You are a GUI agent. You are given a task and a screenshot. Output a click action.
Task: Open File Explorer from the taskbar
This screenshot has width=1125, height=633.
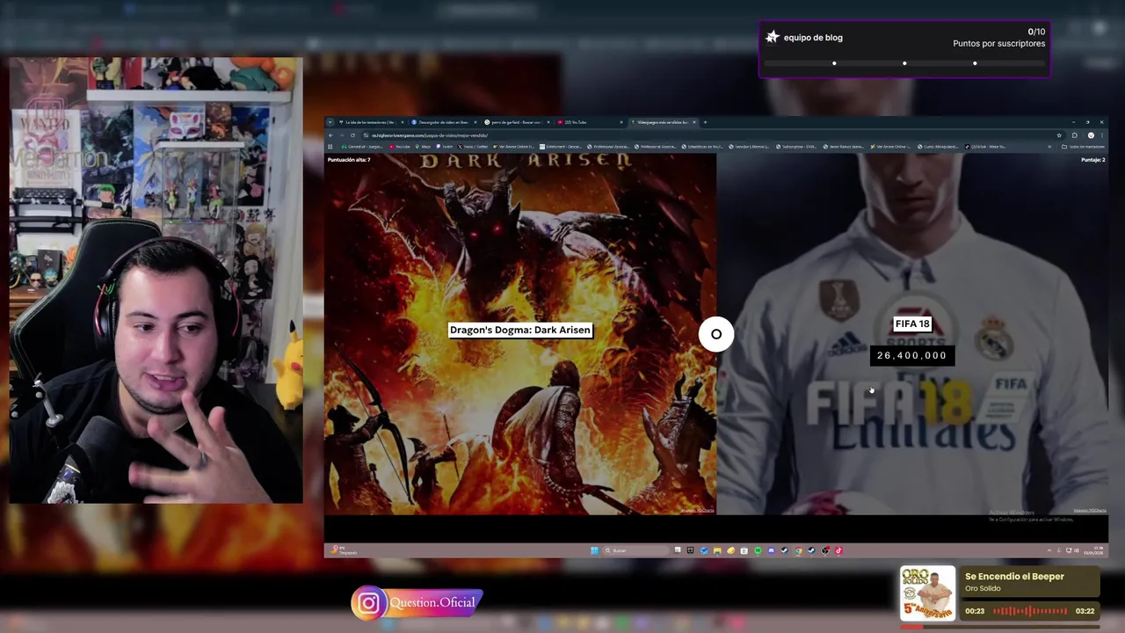pyautogui.click(x=717, y=550)
